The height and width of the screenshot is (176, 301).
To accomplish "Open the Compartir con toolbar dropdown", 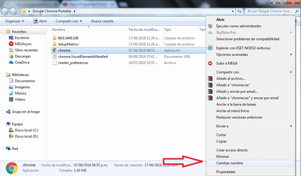I will click(69, 21).
